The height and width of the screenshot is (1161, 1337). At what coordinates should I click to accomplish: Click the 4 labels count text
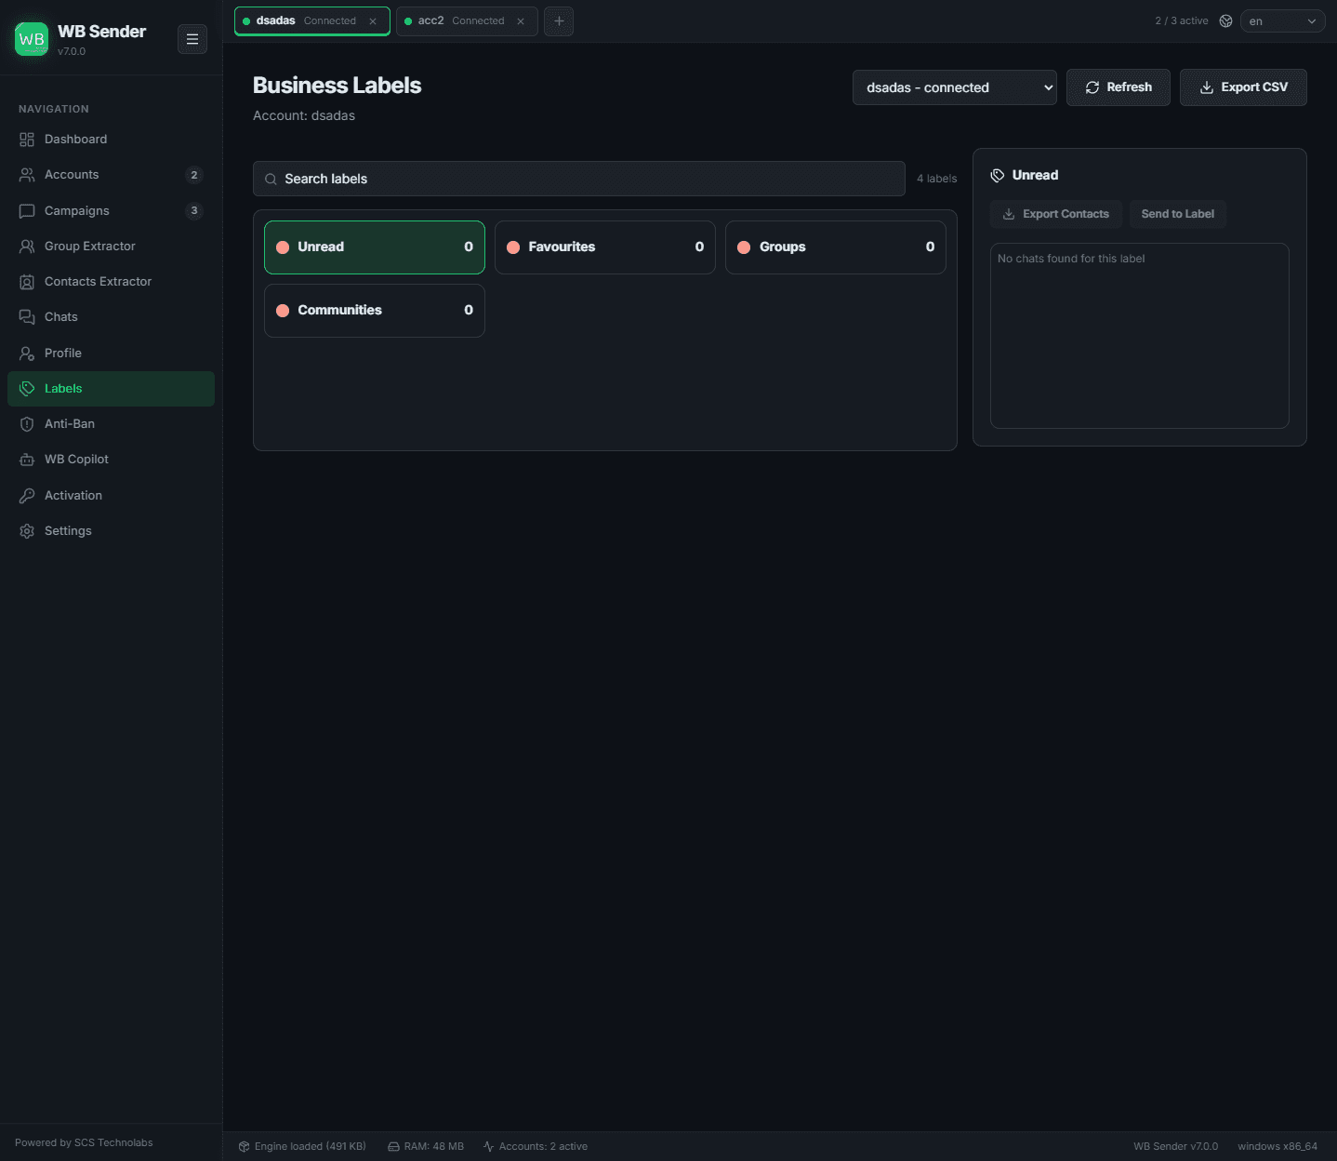[936, 179]
